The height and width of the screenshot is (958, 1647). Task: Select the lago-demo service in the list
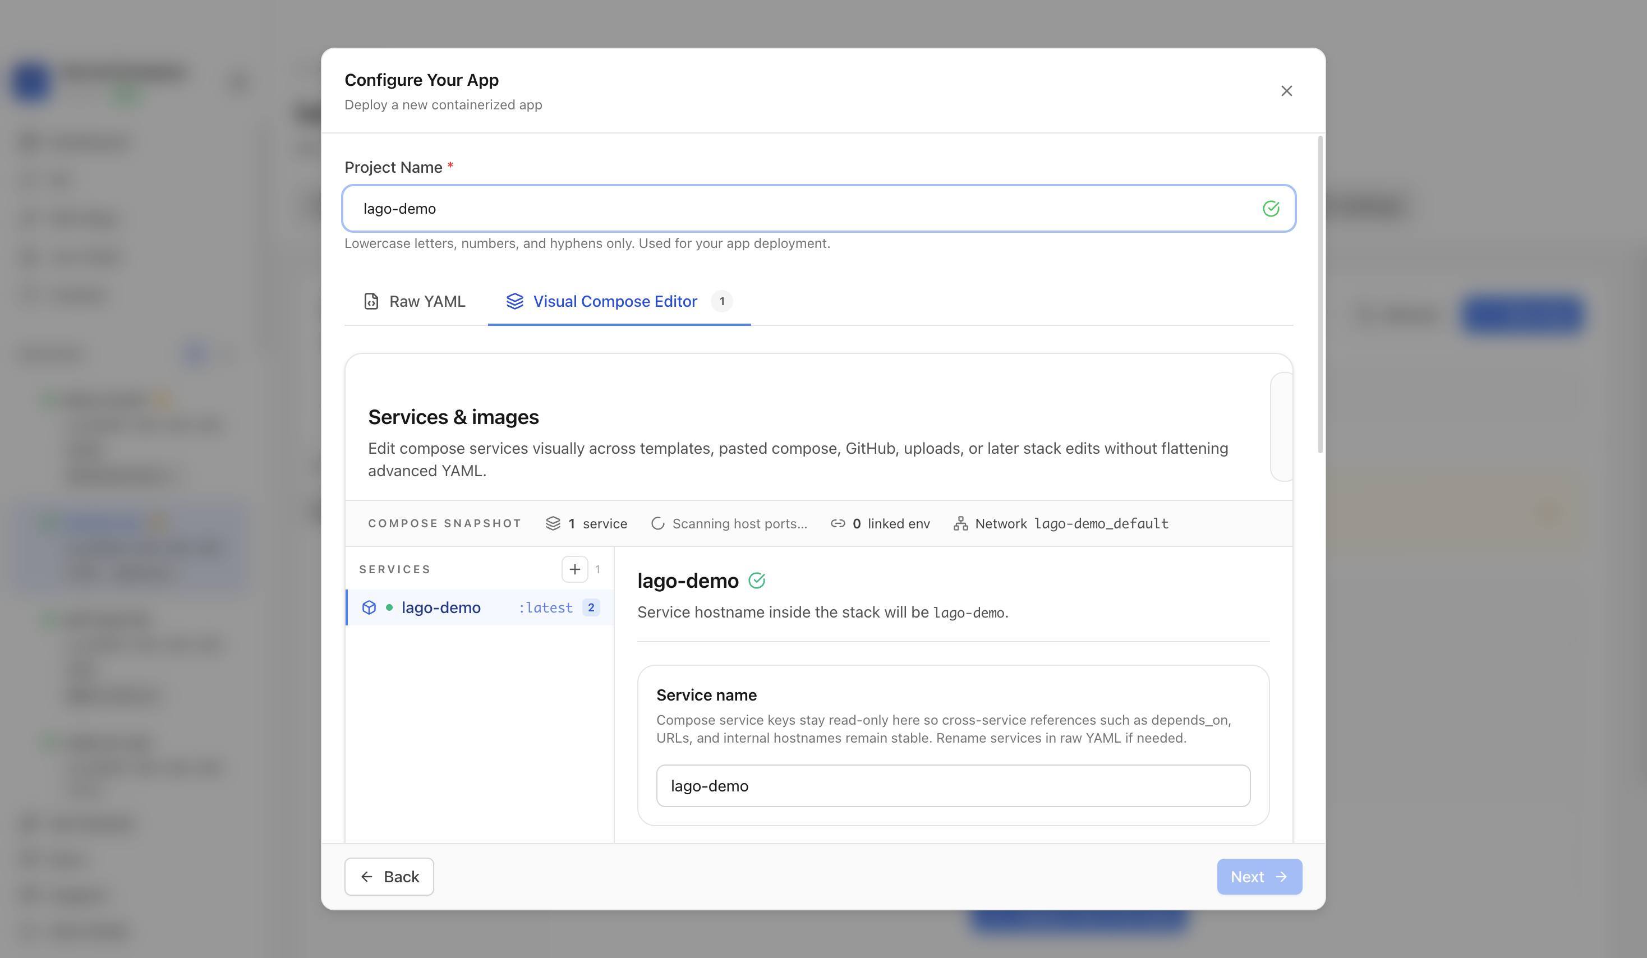point(480,608)
